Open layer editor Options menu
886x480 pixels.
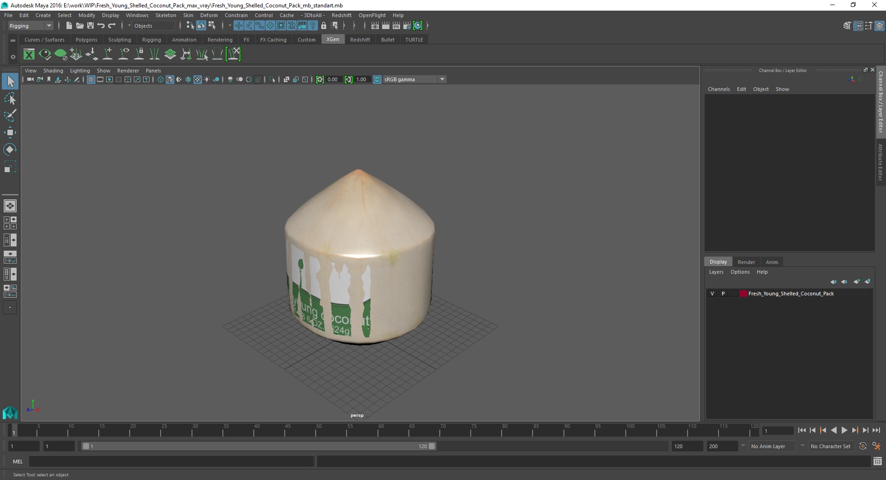(x=740, y=272)
